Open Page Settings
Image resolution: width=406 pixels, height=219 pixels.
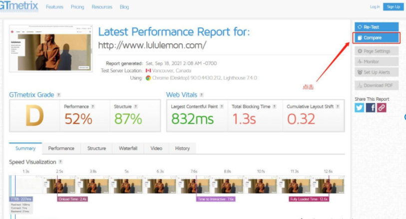[377, 51]
